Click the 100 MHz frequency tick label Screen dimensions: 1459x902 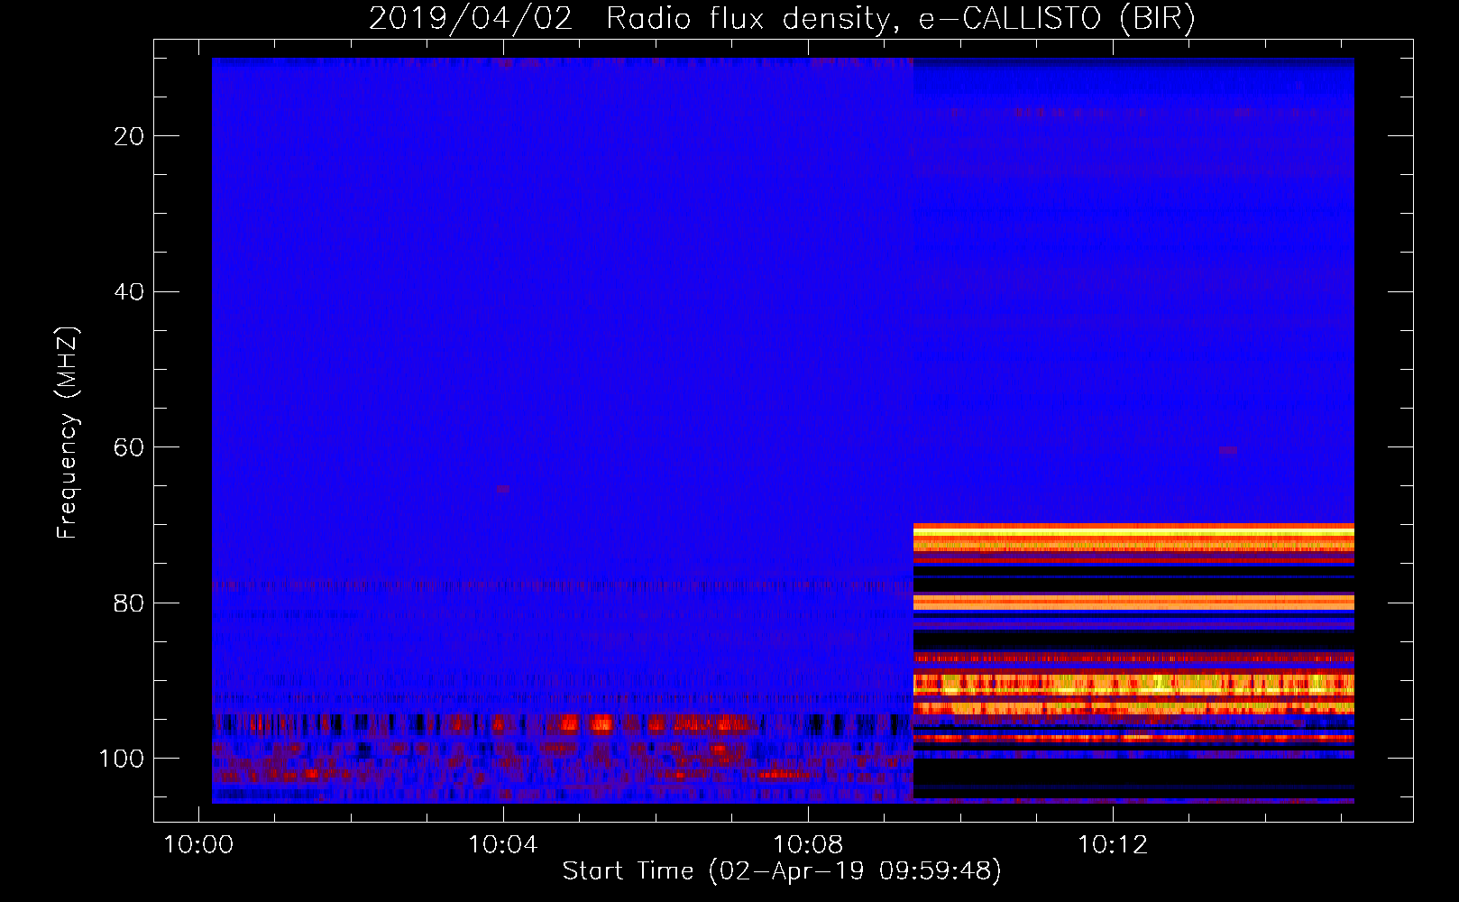[122, 759]
